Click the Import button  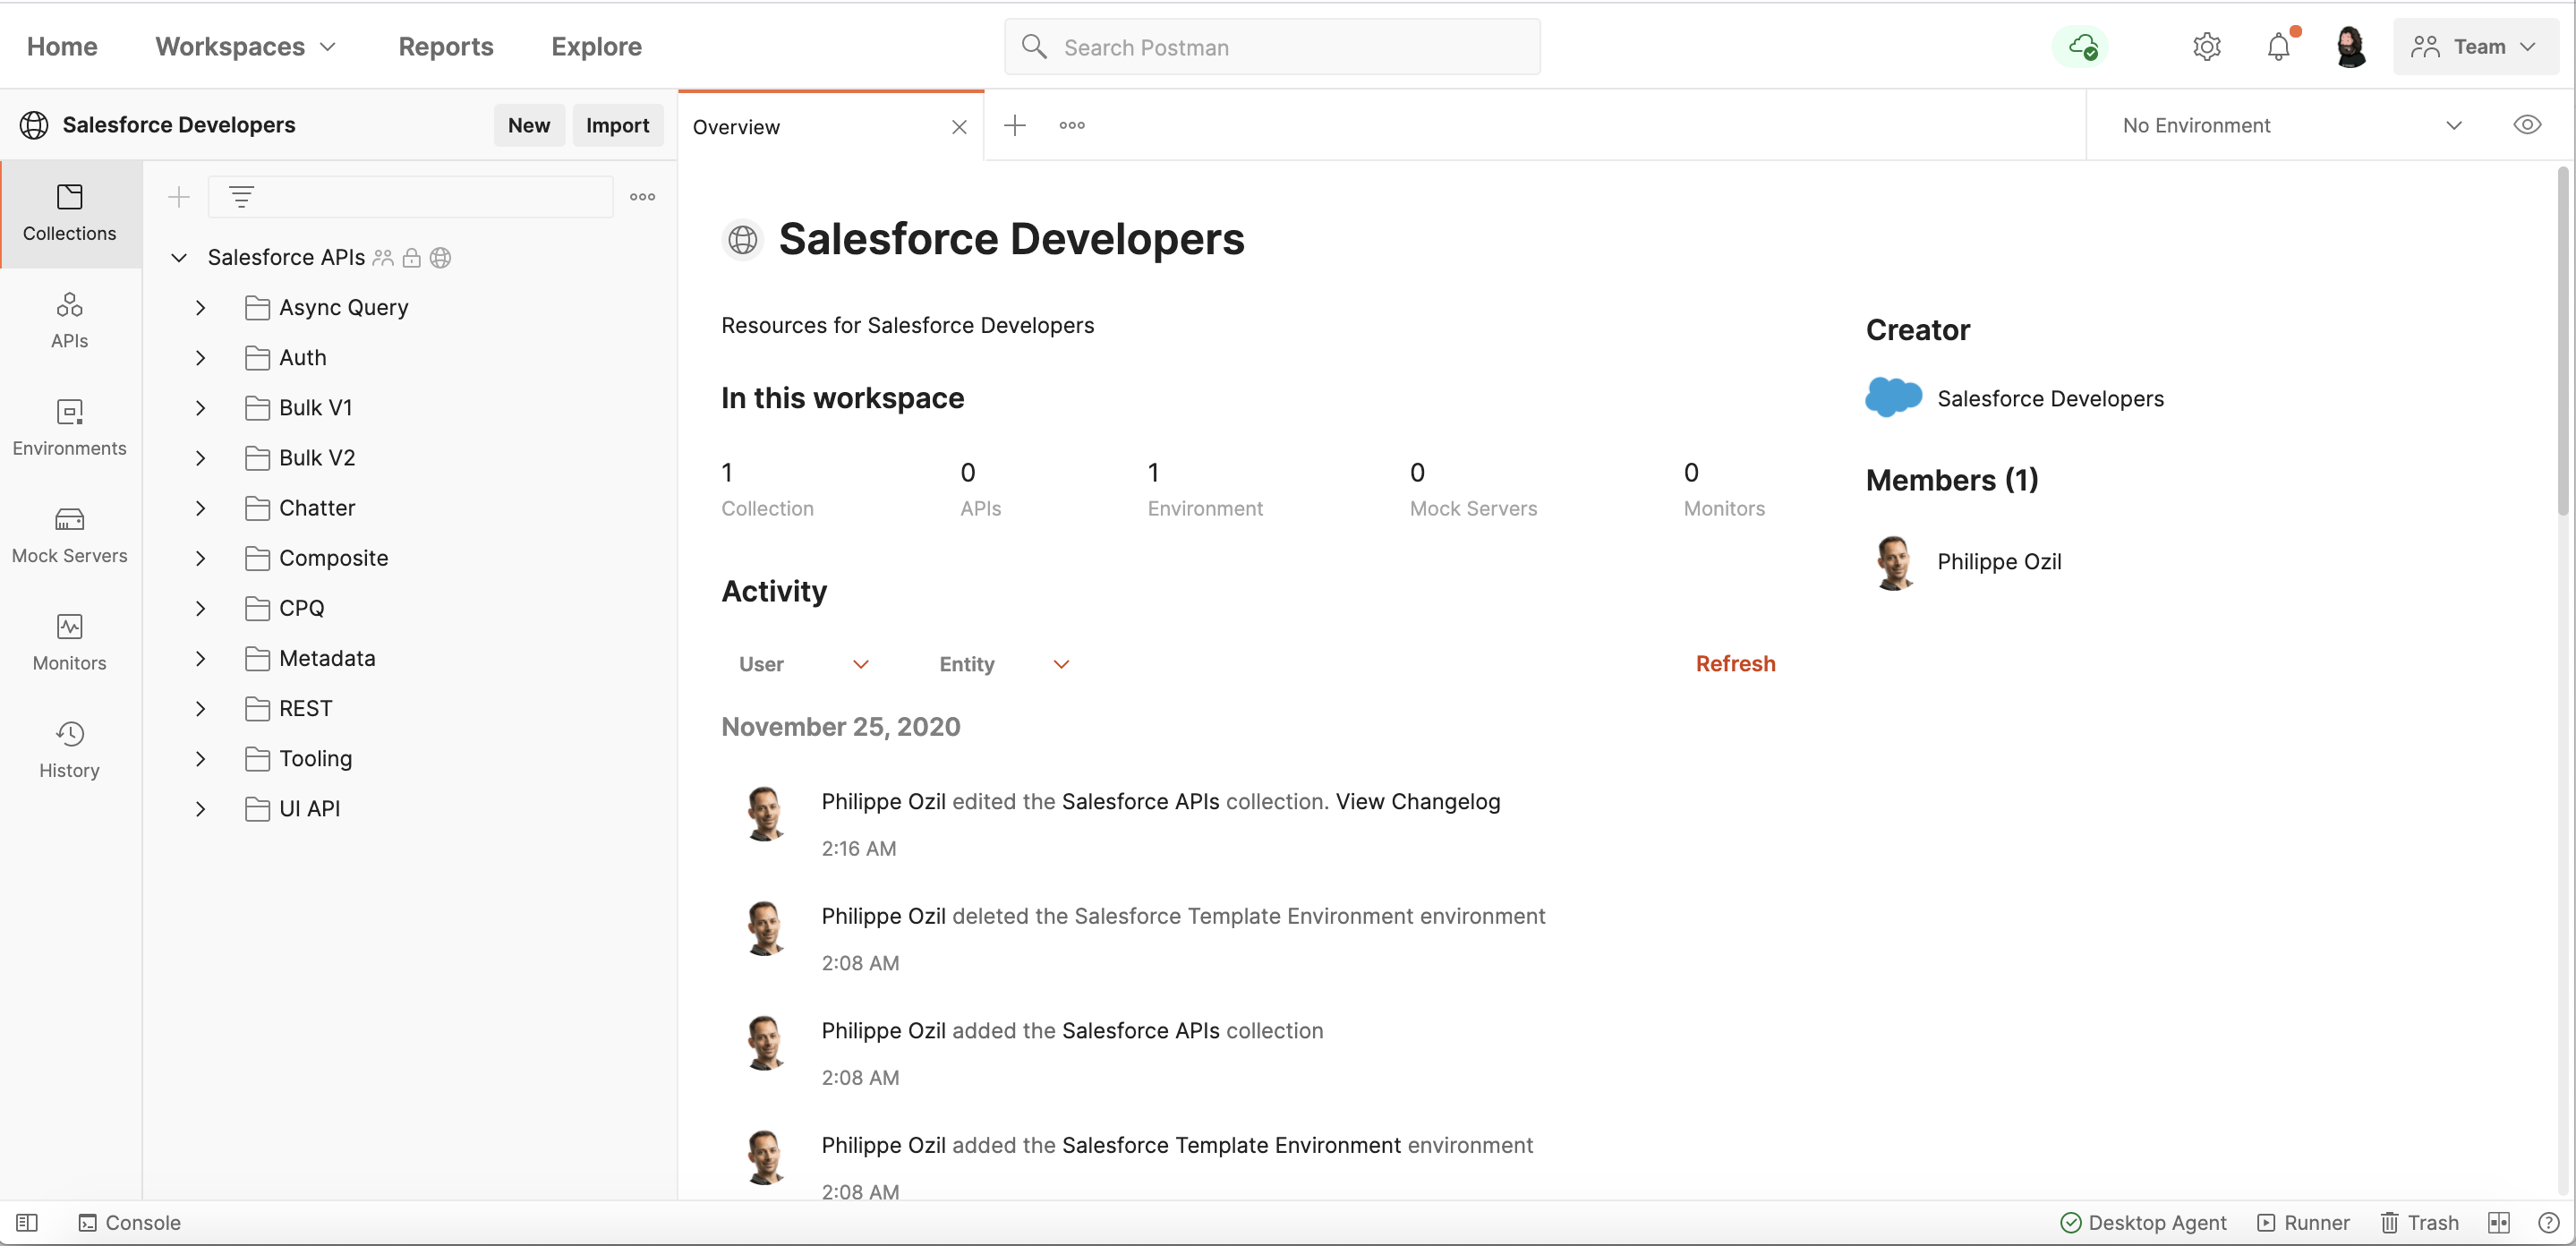point(618,125)
